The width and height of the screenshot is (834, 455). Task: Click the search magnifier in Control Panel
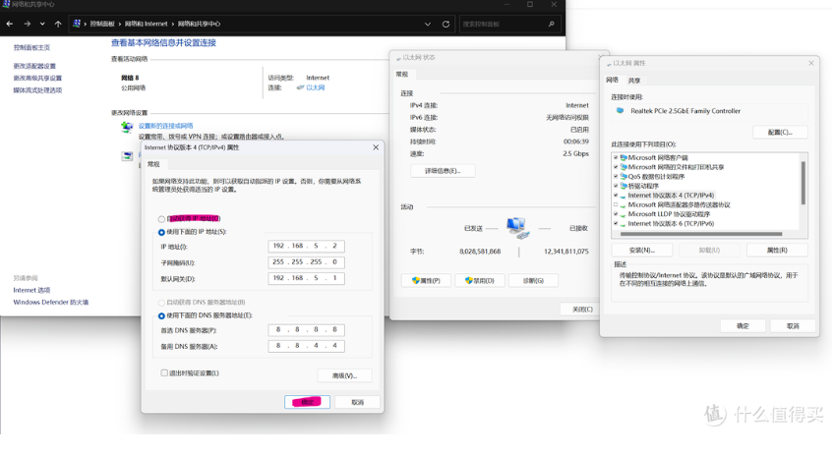coord(551,24)
